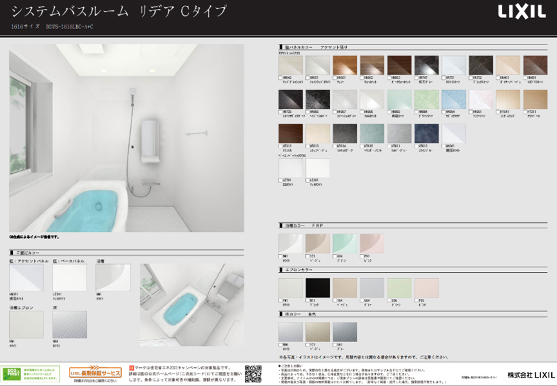Click the エプロンカラー section heading

tap(298, 270)
